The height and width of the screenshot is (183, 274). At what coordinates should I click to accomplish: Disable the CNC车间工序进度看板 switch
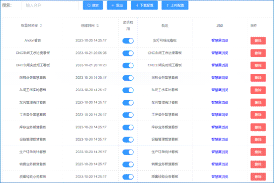click(128, 53)
